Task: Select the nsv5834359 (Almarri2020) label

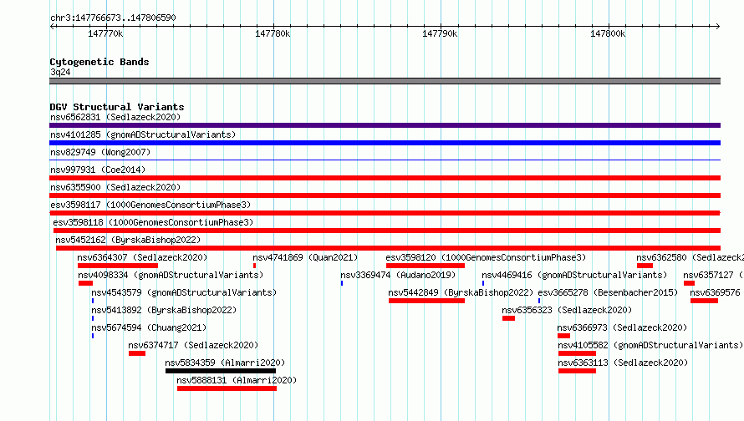Action: click(x=225, y=363)
